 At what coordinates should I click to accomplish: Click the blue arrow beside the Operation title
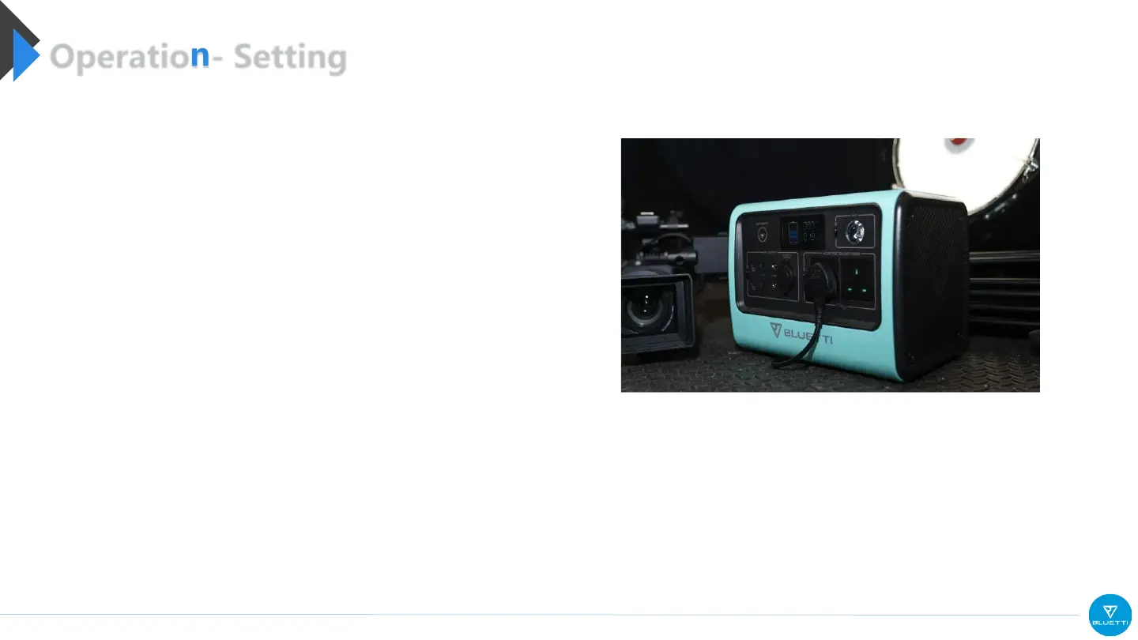25,55
